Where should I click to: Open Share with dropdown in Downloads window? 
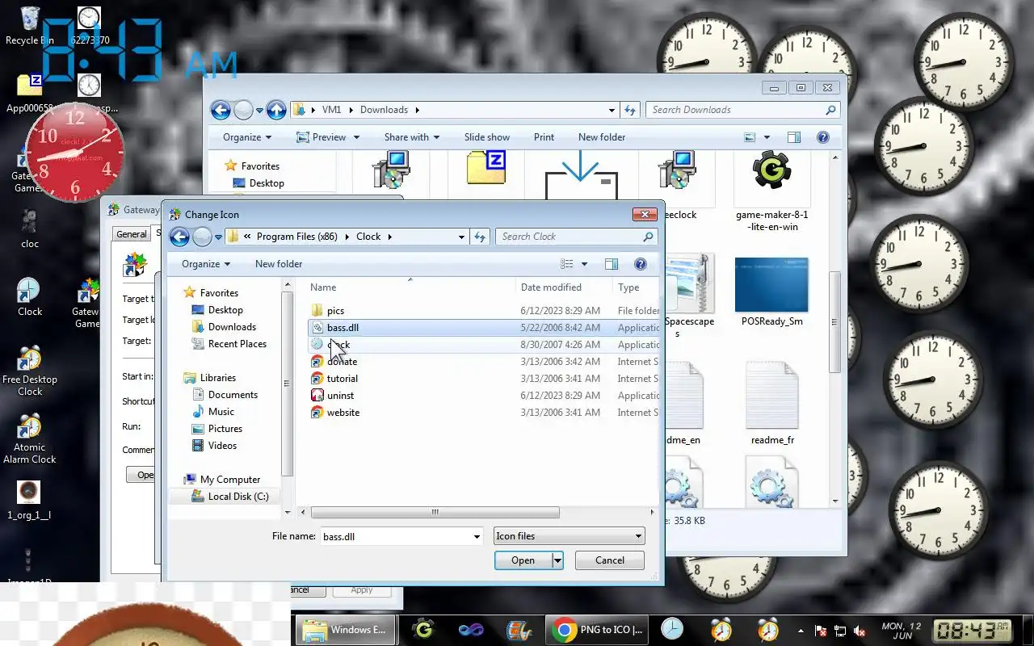click(412, 137)
